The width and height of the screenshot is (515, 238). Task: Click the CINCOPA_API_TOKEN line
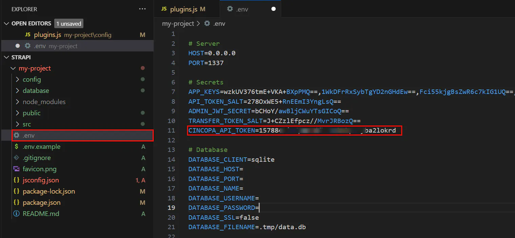(x=292, y=131)
